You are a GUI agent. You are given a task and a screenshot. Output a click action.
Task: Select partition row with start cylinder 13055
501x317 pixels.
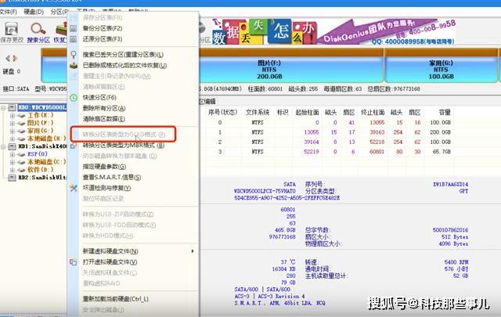(329, 132)
